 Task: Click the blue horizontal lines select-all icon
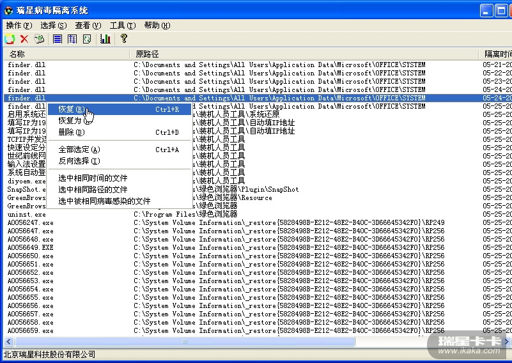click(x=58, y=39)
